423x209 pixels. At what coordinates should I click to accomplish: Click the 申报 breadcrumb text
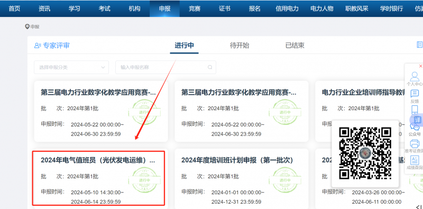coord(35,27)
